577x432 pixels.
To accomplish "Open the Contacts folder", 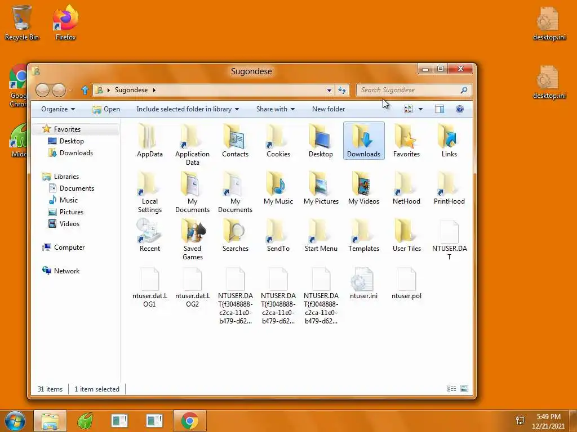I will [235, 141].
